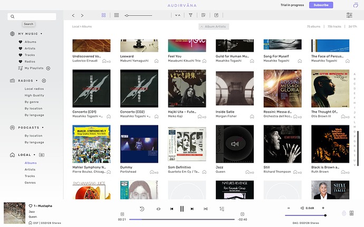Click now playing album art thumbnail

click(14, 213)
